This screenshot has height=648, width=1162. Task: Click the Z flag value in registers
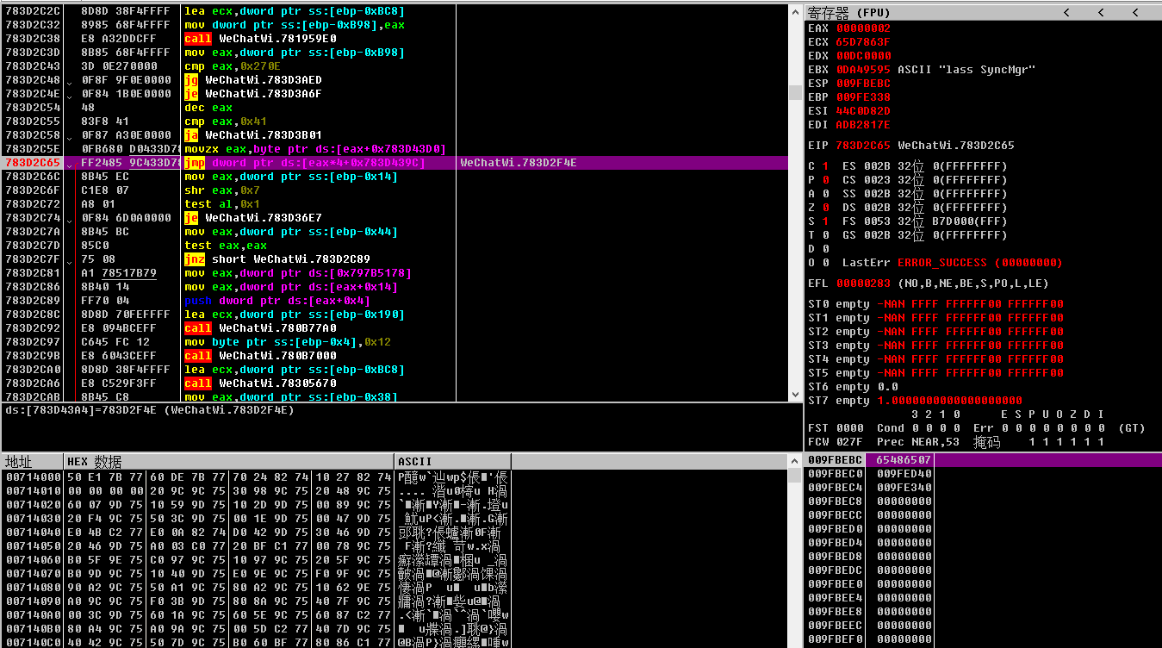point(825,208)
